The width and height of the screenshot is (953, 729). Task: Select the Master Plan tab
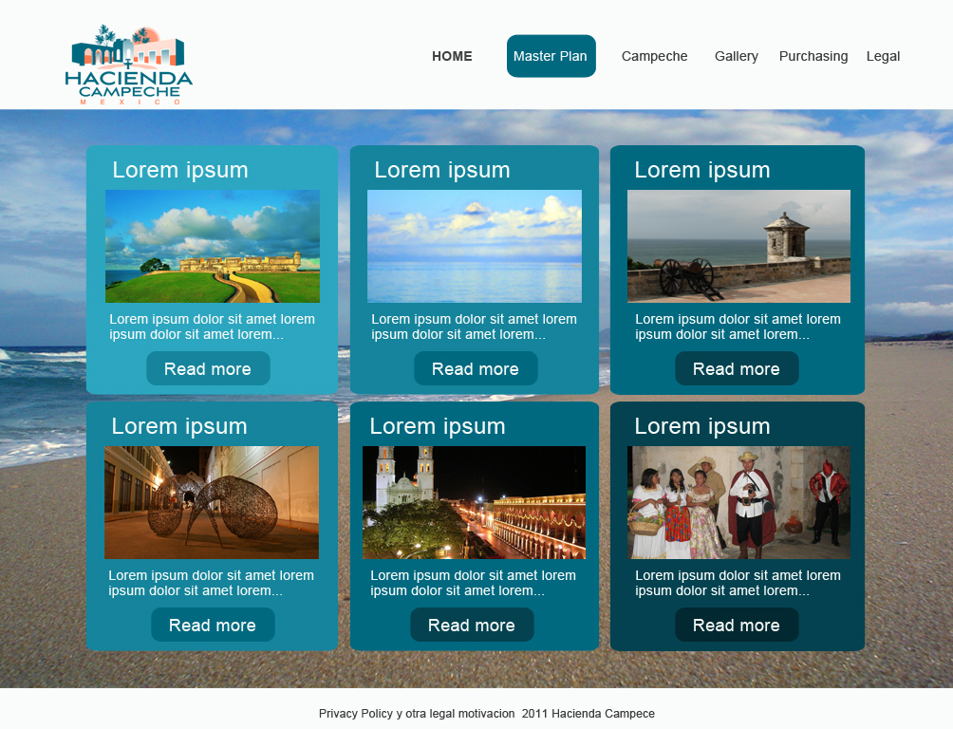pyautogui.click(x=551, y=56)
